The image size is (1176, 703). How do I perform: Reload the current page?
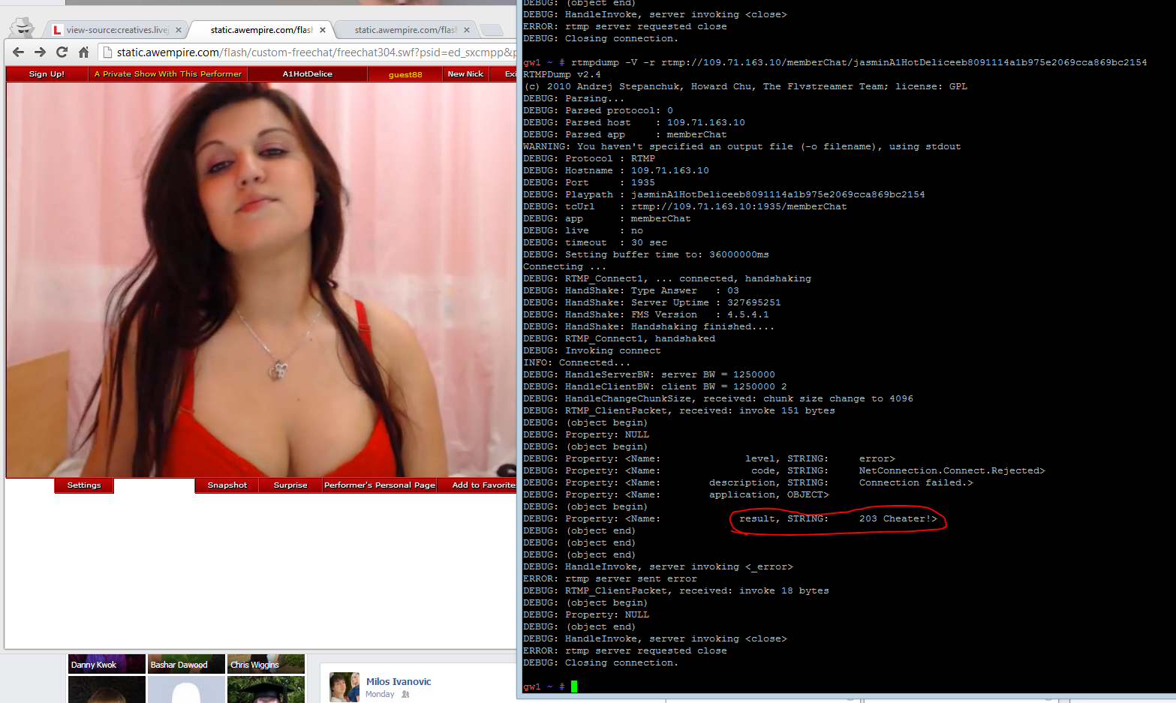click(62, 52)
